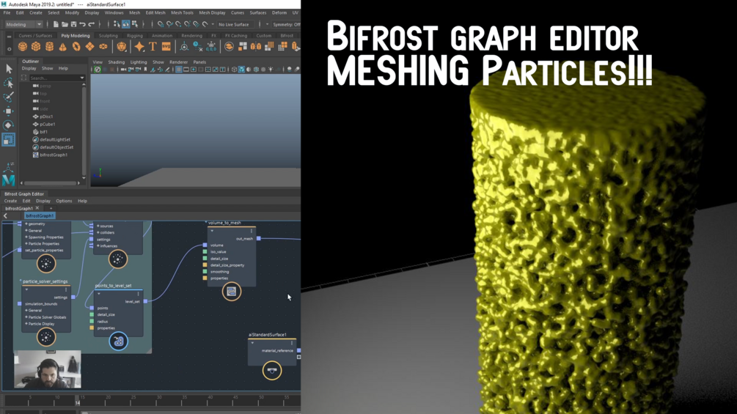Click the undo arrow icon
The width and height of the screenshot is (737, 414).
click(83, 24)
